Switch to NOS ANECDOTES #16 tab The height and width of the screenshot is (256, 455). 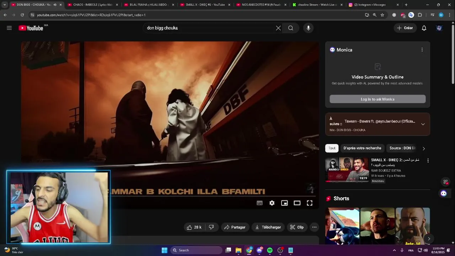click(261, 5)
